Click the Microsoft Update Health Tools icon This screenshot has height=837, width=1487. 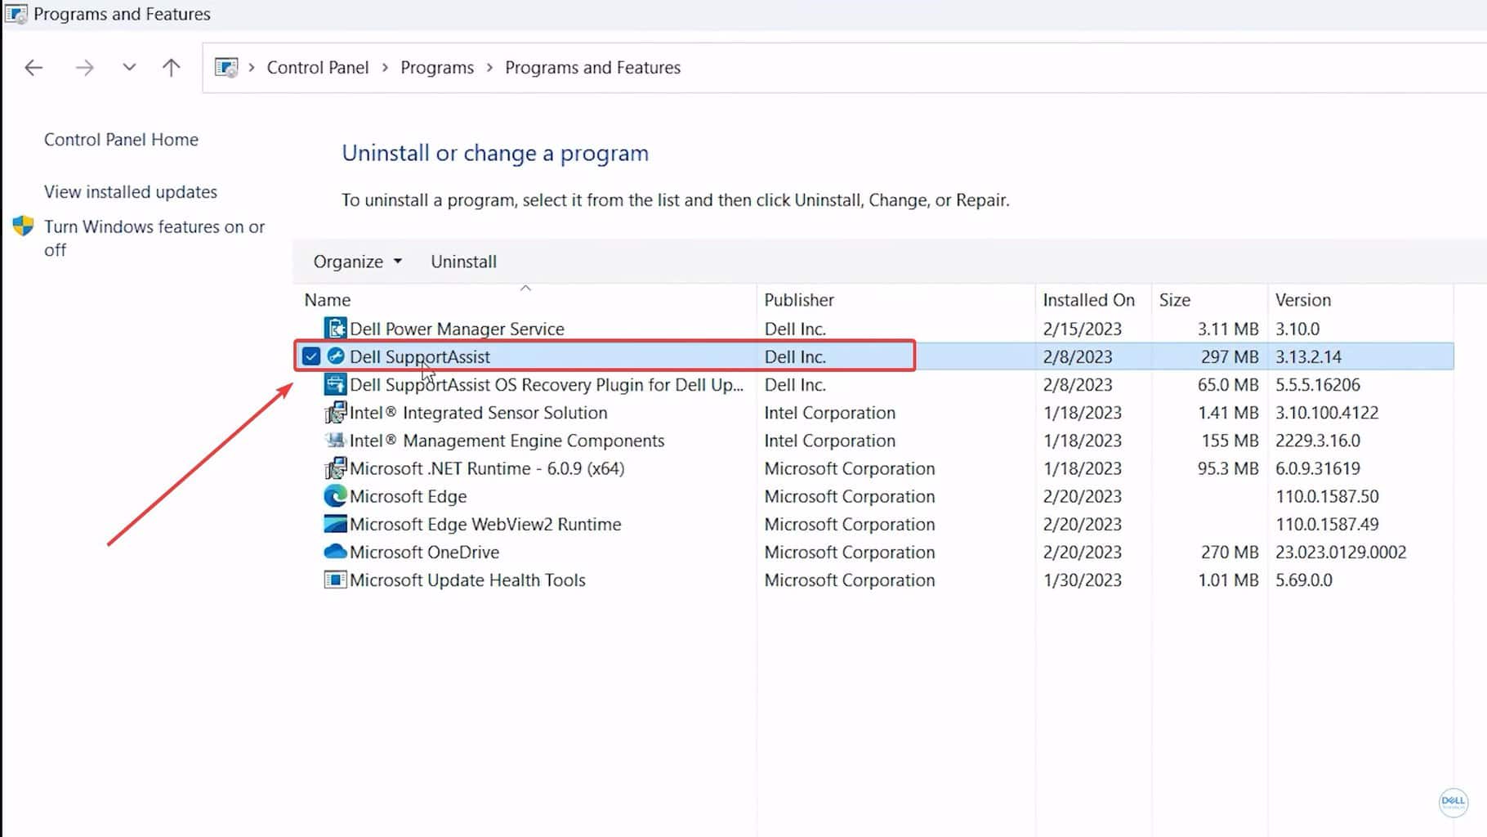(x=335, y=580)
